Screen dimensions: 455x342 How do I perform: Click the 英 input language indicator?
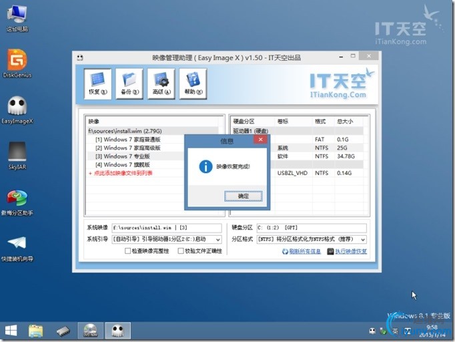395,331
